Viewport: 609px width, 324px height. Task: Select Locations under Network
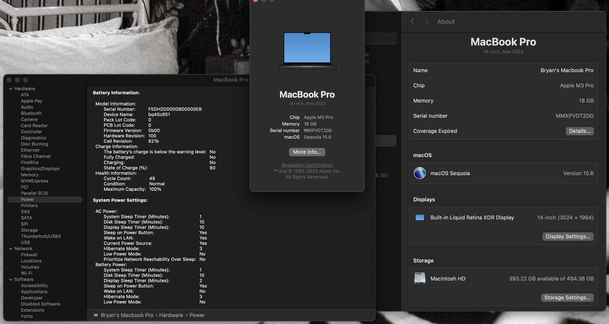tap(31, 261)
